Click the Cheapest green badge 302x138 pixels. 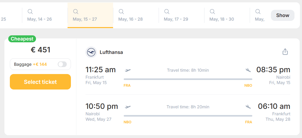pyautogui.click(x=22, y=39)
